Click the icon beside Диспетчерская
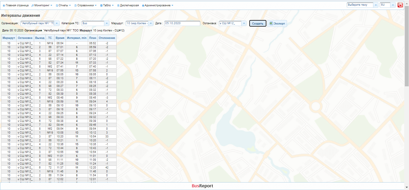This screenshot has height=190, width=409. (118, 5)
